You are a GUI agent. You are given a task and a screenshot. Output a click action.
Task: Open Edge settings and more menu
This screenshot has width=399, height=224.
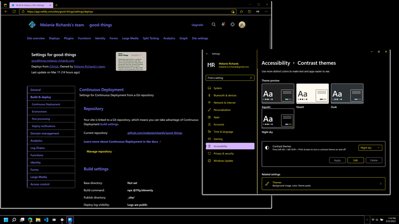click(266, 11)
